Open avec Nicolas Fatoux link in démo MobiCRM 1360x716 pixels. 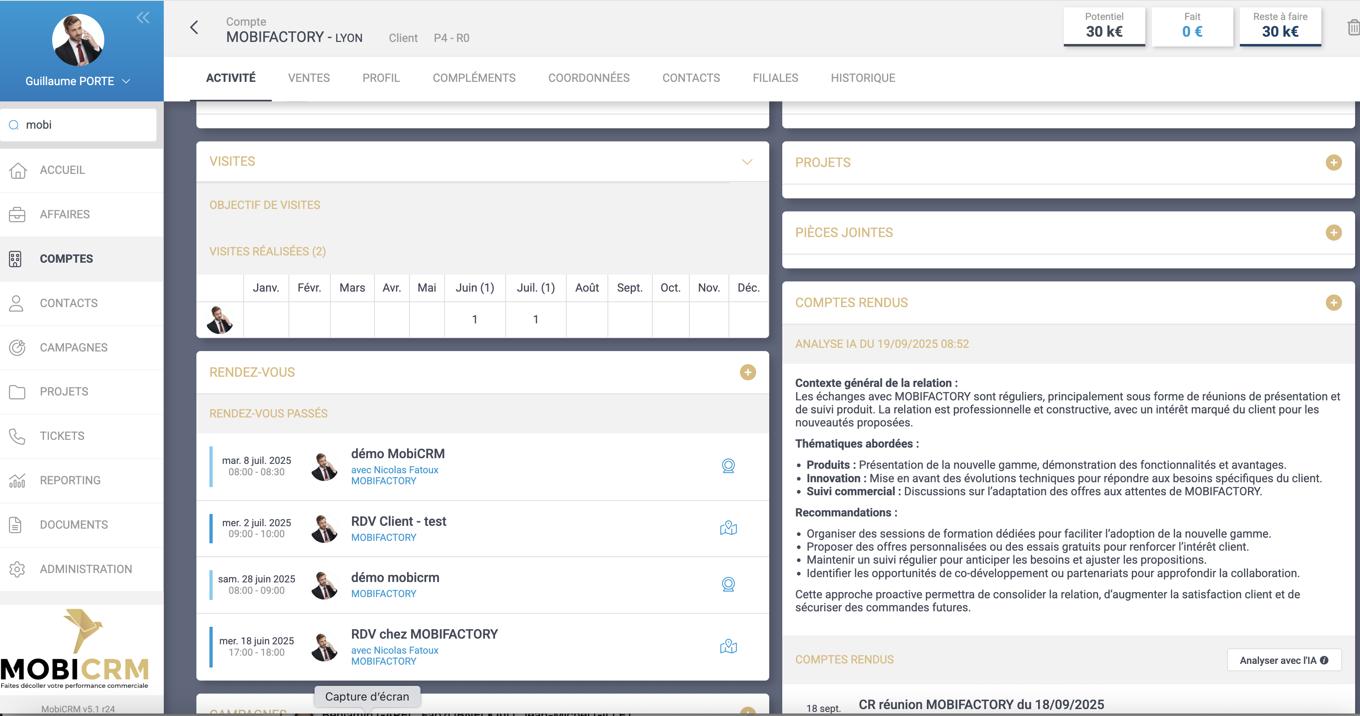[394, 470]
